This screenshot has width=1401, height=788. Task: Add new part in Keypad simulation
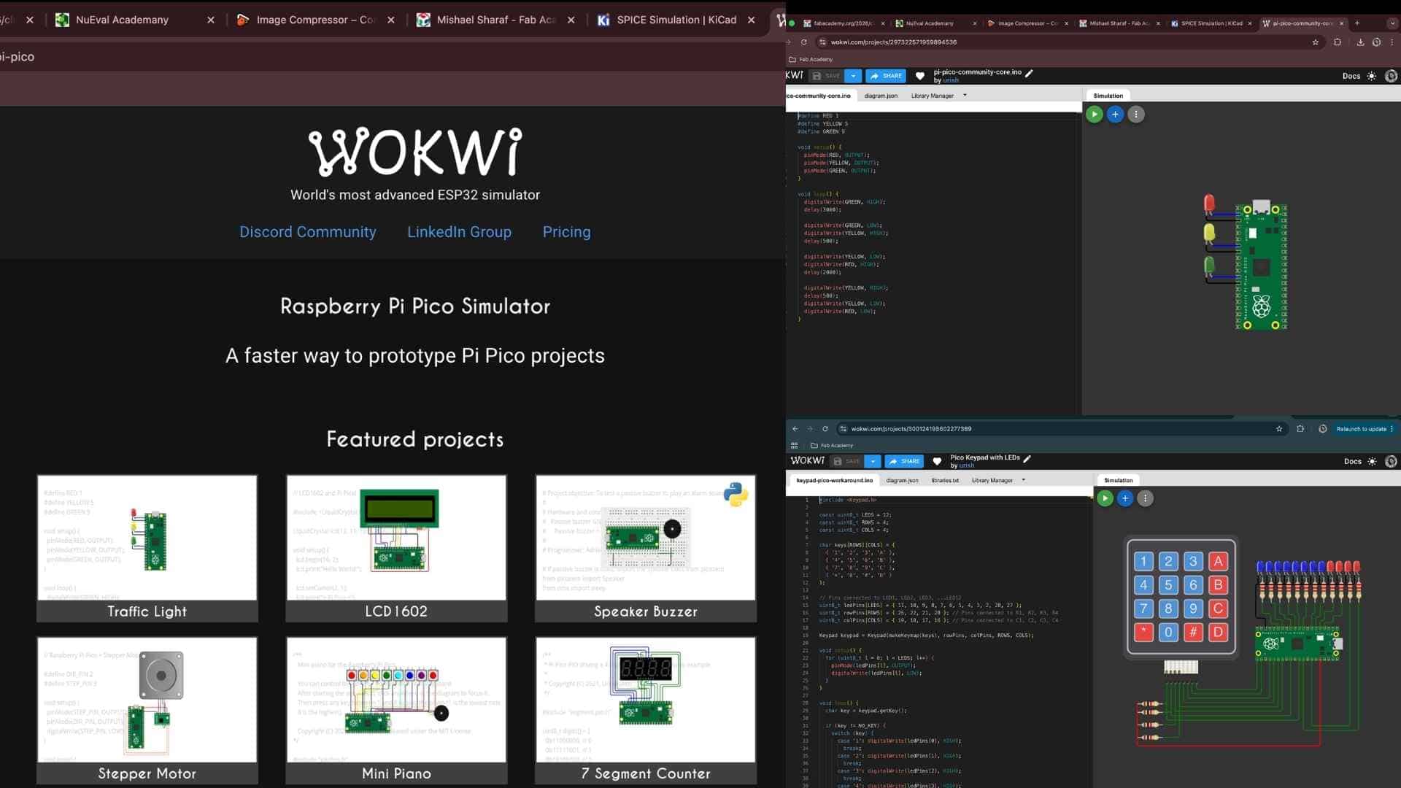1125,498
